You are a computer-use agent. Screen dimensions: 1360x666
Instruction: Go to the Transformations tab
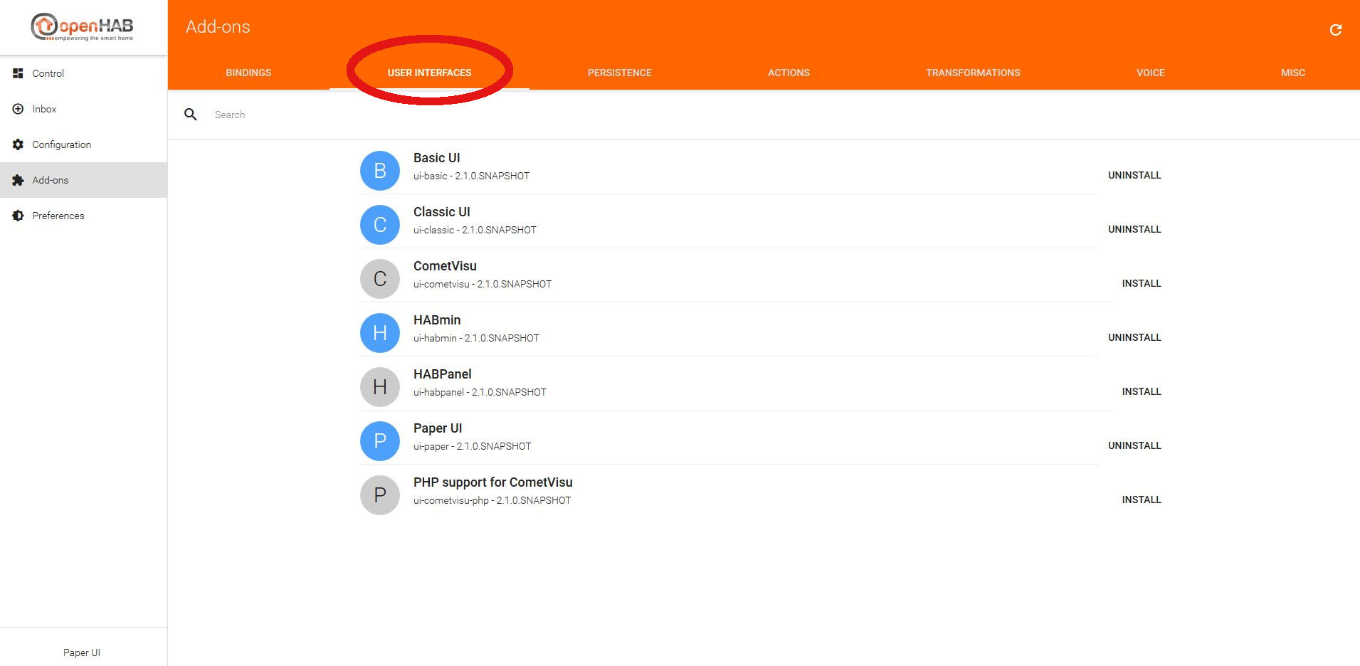[973, 73]
